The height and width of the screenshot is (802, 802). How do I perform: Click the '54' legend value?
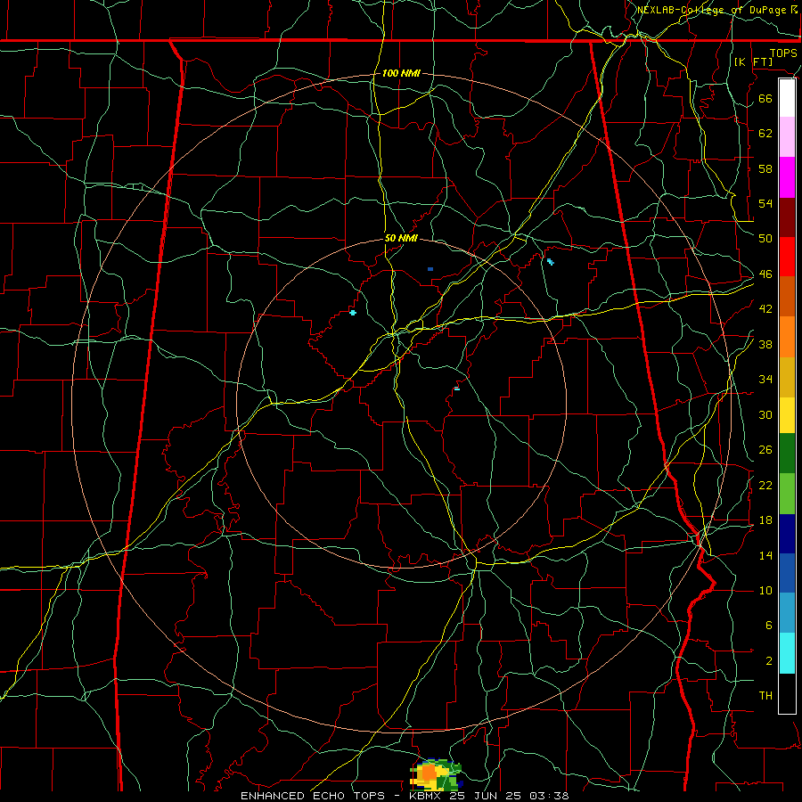(x=765, y=203)
